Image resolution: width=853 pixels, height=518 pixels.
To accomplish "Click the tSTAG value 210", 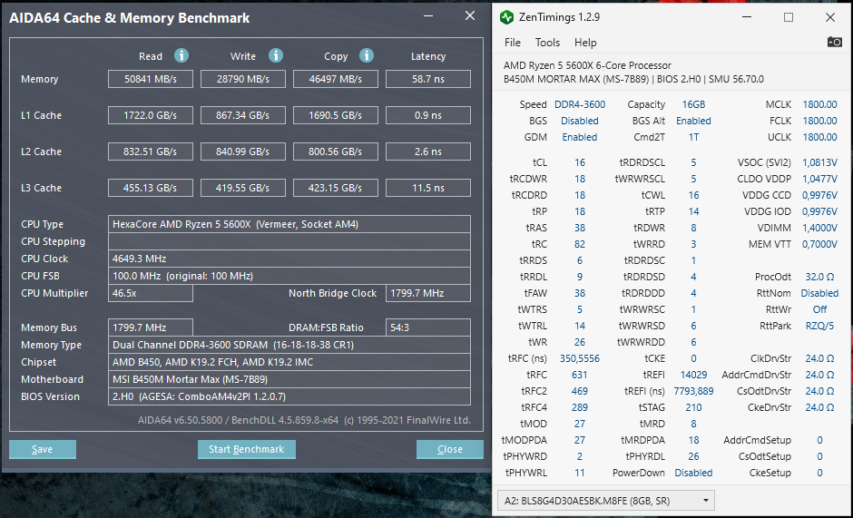I will [x=693, y=407].
